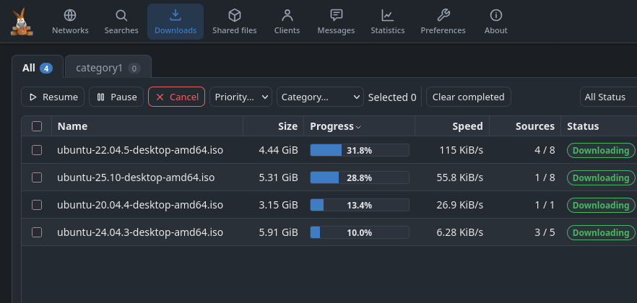Toggle the select-all checkbox in header
The height and width of the screenshot is (303, 637).
pyautogui.click(x=37, y=126)
